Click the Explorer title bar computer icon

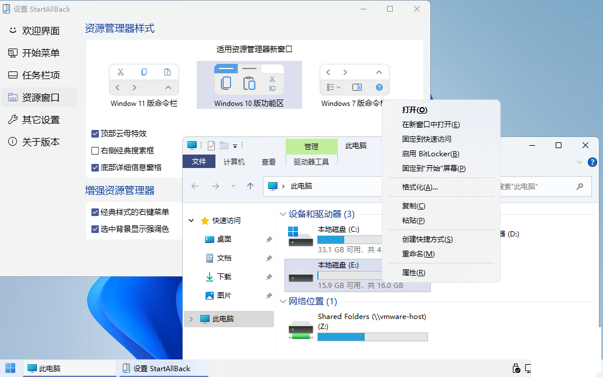(x=192, y=145)
